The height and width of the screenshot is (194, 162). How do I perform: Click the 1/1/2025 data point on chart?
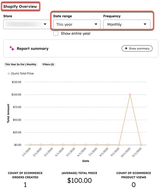click(30, 145)
